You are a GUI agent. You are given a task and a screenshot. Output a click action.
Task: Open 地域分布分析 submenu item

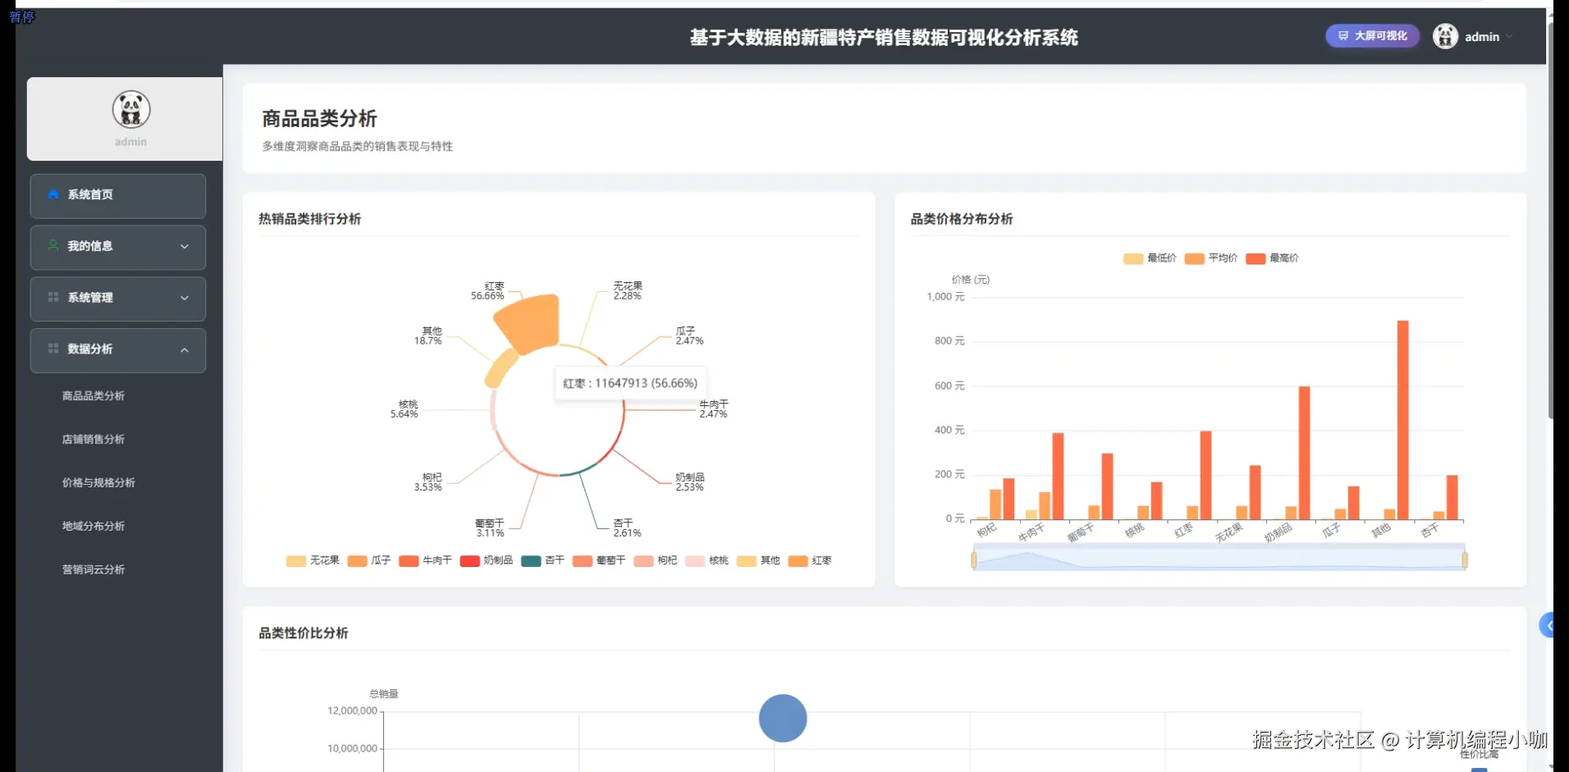point(94,526)
